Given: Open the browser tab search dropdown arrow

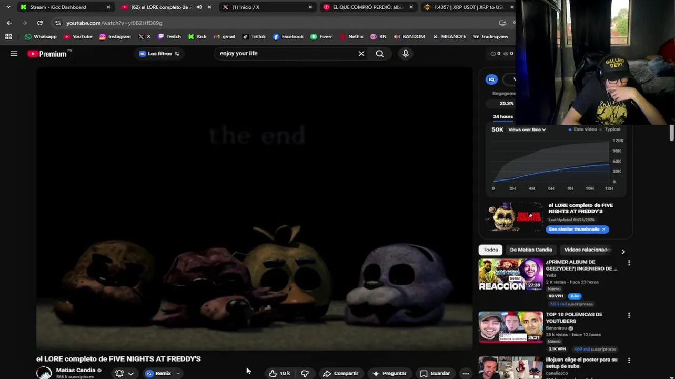Looking at the screenshot, I should [x=8, y=7].
